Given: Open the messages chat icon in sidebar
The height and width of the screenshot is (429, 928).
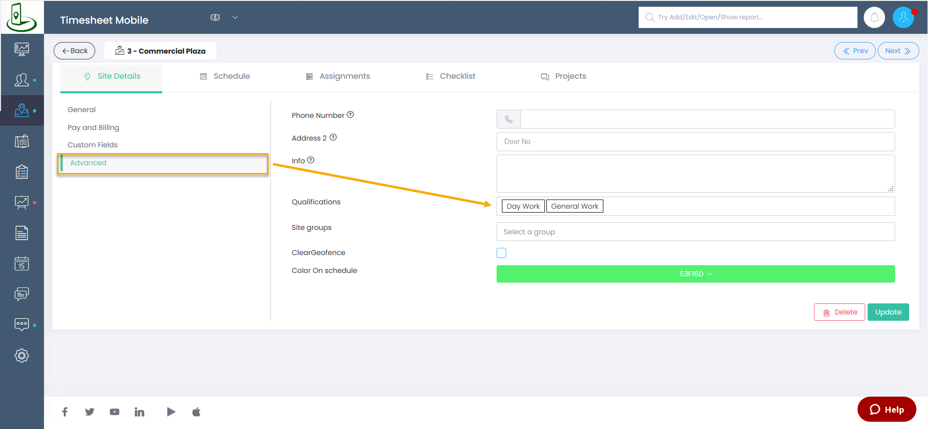Looking at the screenshot, I should 22,294.
